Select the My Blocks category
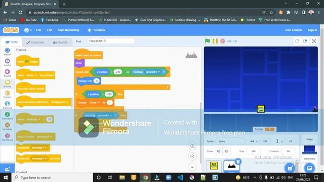324x182 pixels. click(x=7, y=137)
